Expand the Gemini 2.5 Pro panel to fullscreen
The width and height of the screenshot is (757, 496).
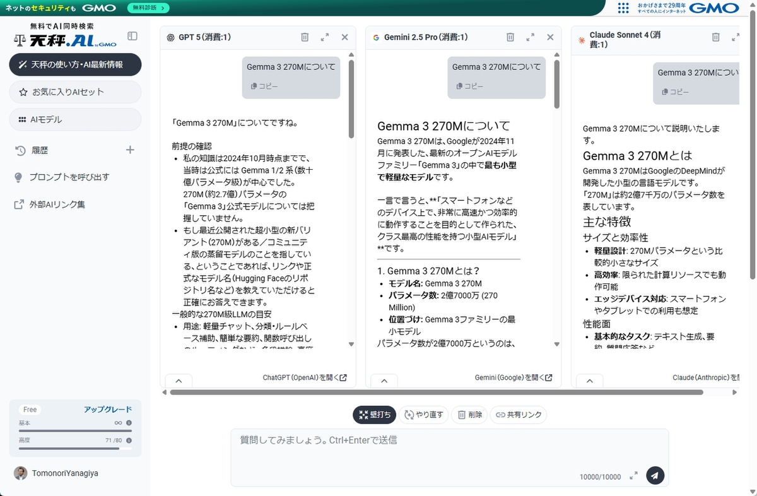tap(531, 37)
